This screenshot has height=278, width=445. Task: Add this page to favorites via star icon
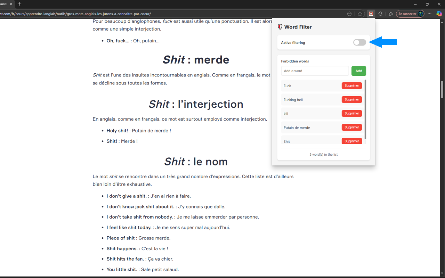click(360, 14)
